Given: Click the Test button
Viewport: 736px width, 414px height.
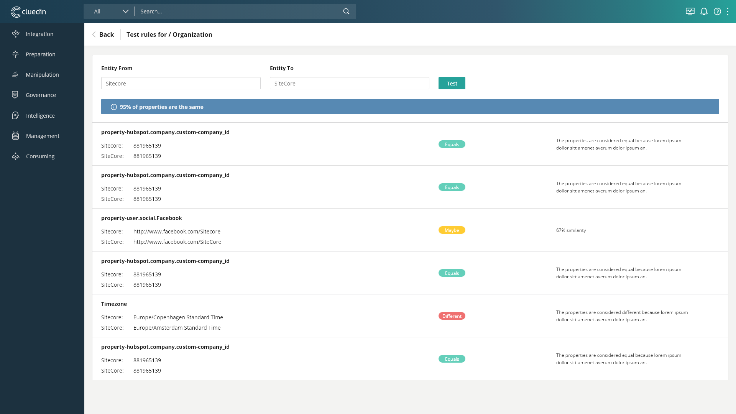Looking at the screenshot, I should [x=452, y=83].
